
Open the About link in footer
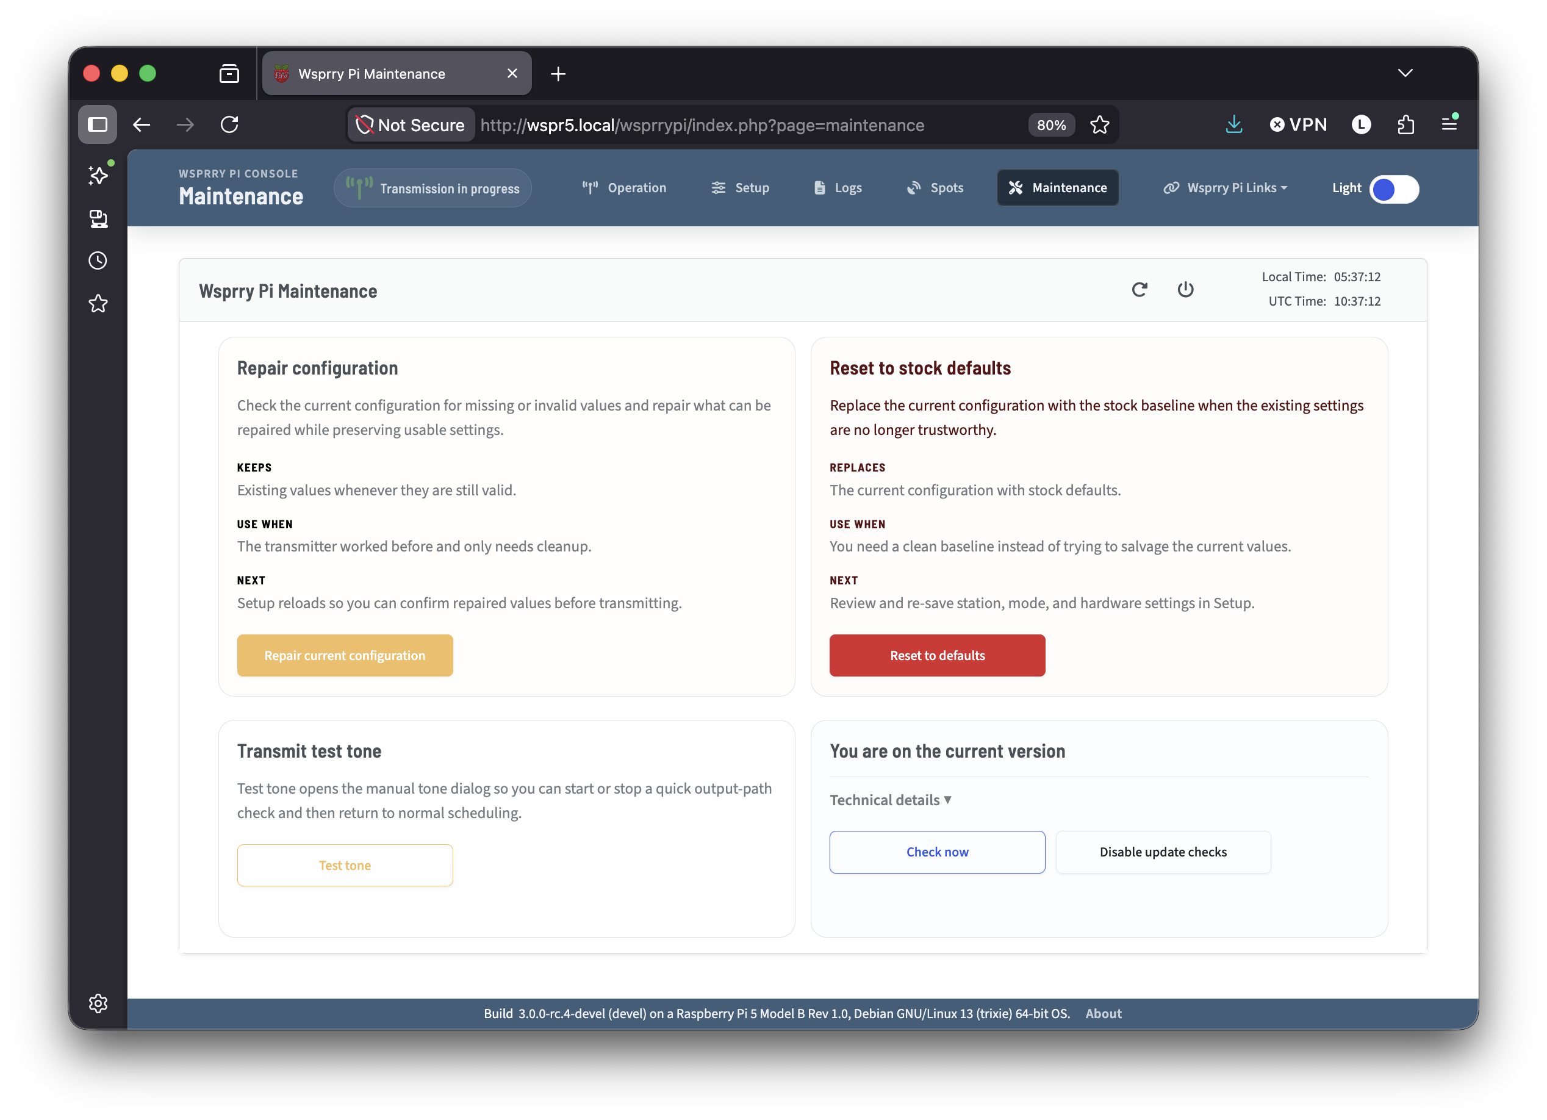point(1103,1014)
